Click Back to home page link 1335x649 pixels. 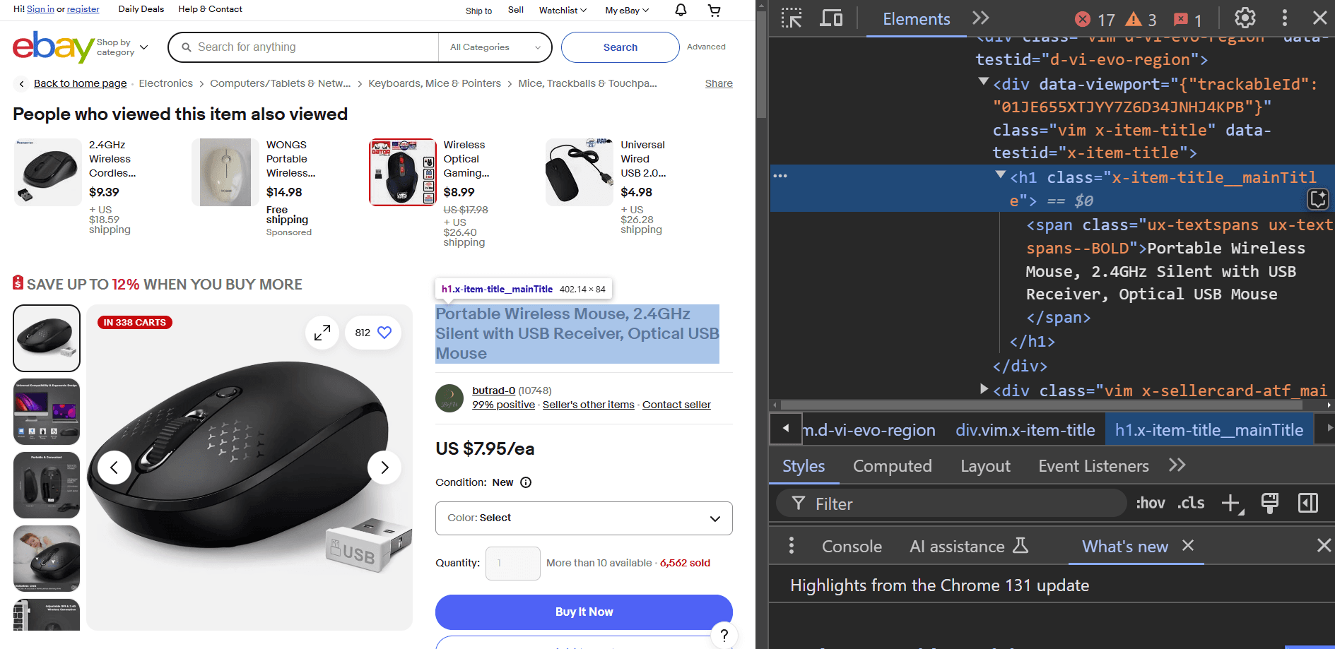[x=80, y=83]
